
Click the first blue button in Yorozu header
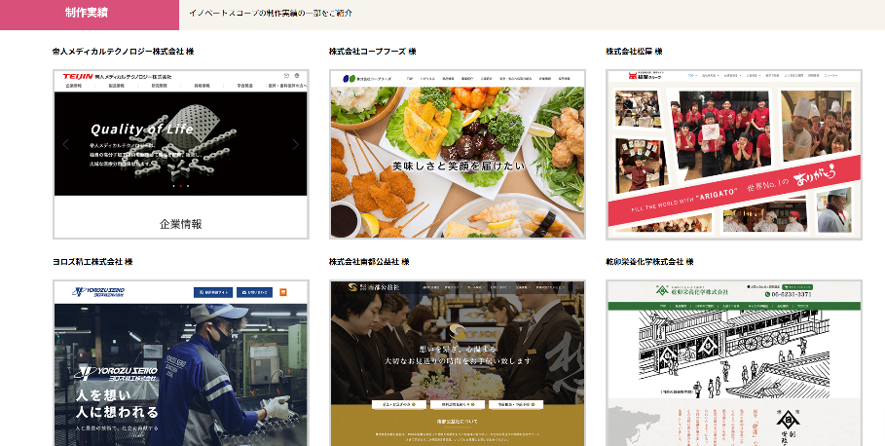(215, 291)
